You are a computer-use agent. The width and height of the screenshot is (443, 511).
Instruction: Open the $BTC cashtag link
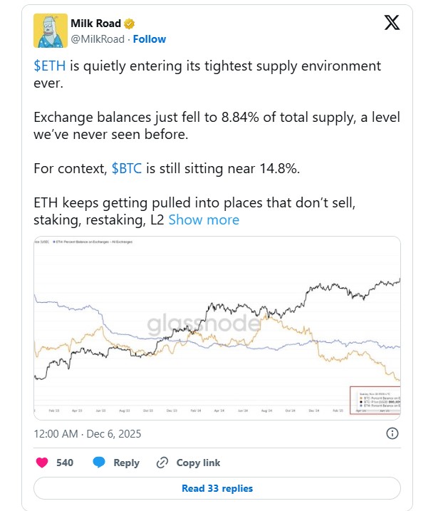(x=128, y=169)
